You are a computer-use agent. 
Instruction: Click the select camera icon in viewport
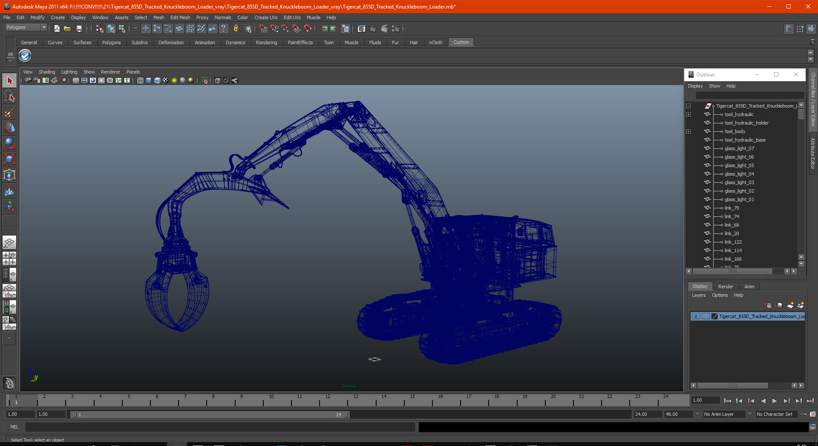click(28, 80)
